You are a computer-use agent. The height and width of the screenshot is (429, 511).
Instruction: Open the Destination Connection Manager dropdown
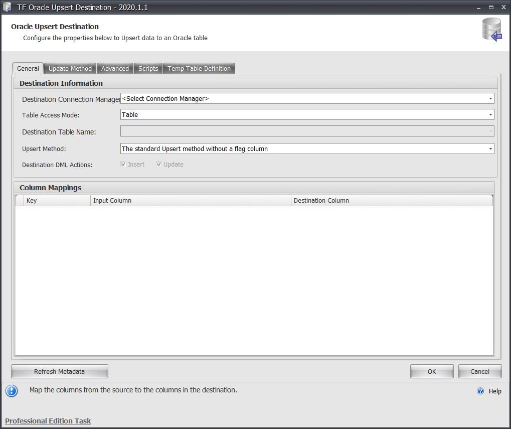tap(490, 98)
